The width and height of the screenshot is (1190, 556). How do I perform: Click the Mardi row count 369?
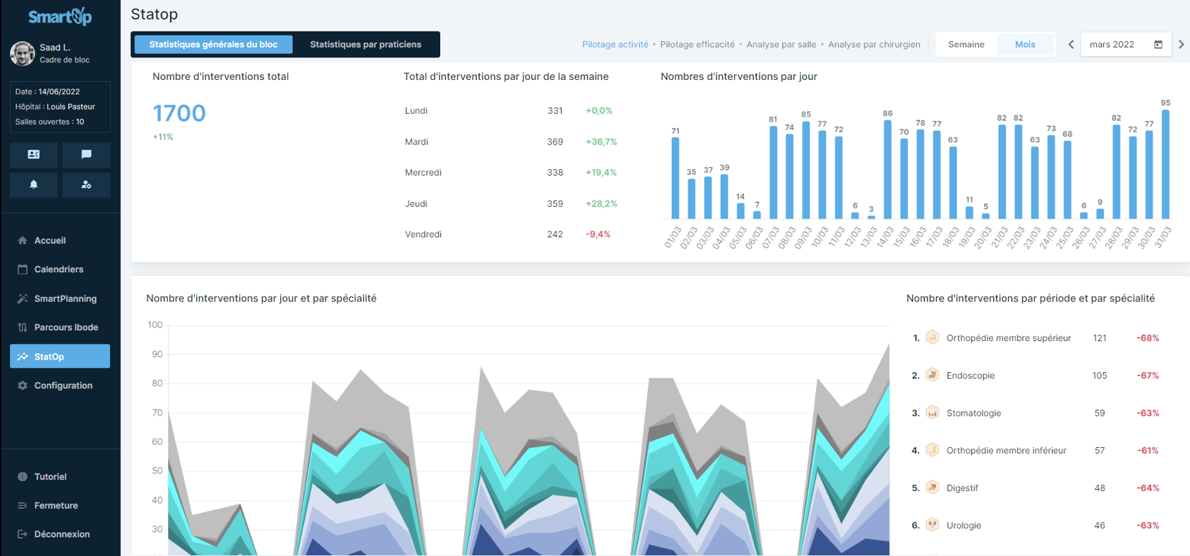coord(555,142)
